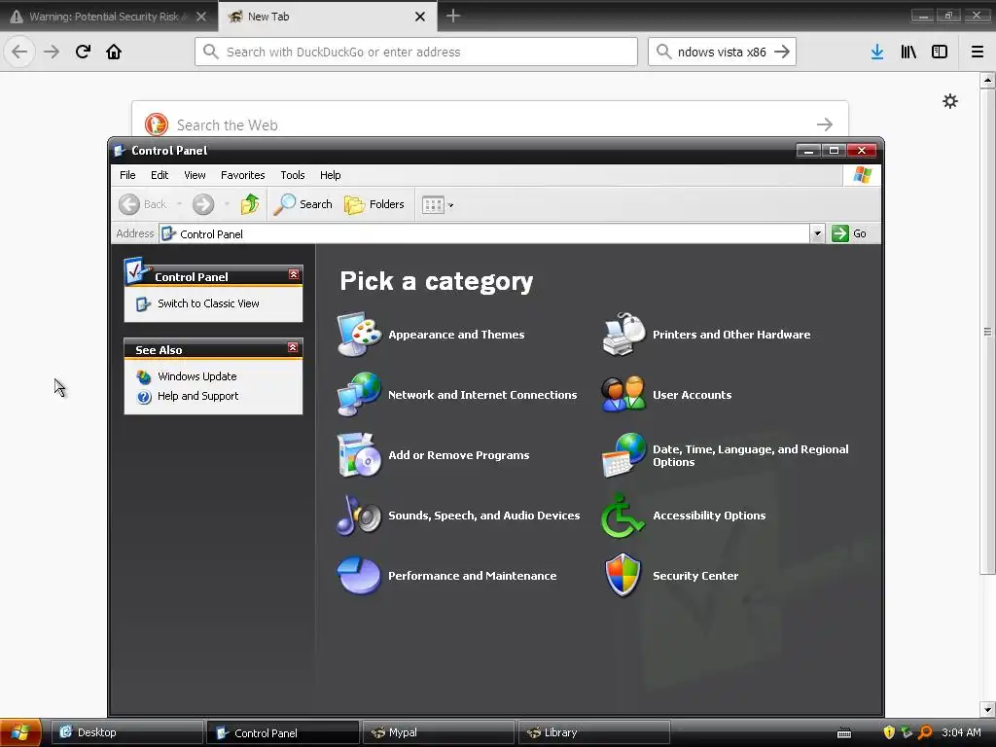Switch to Mypal taskbar button
This screenshot has width=996, height=747.
coord(439,732)
